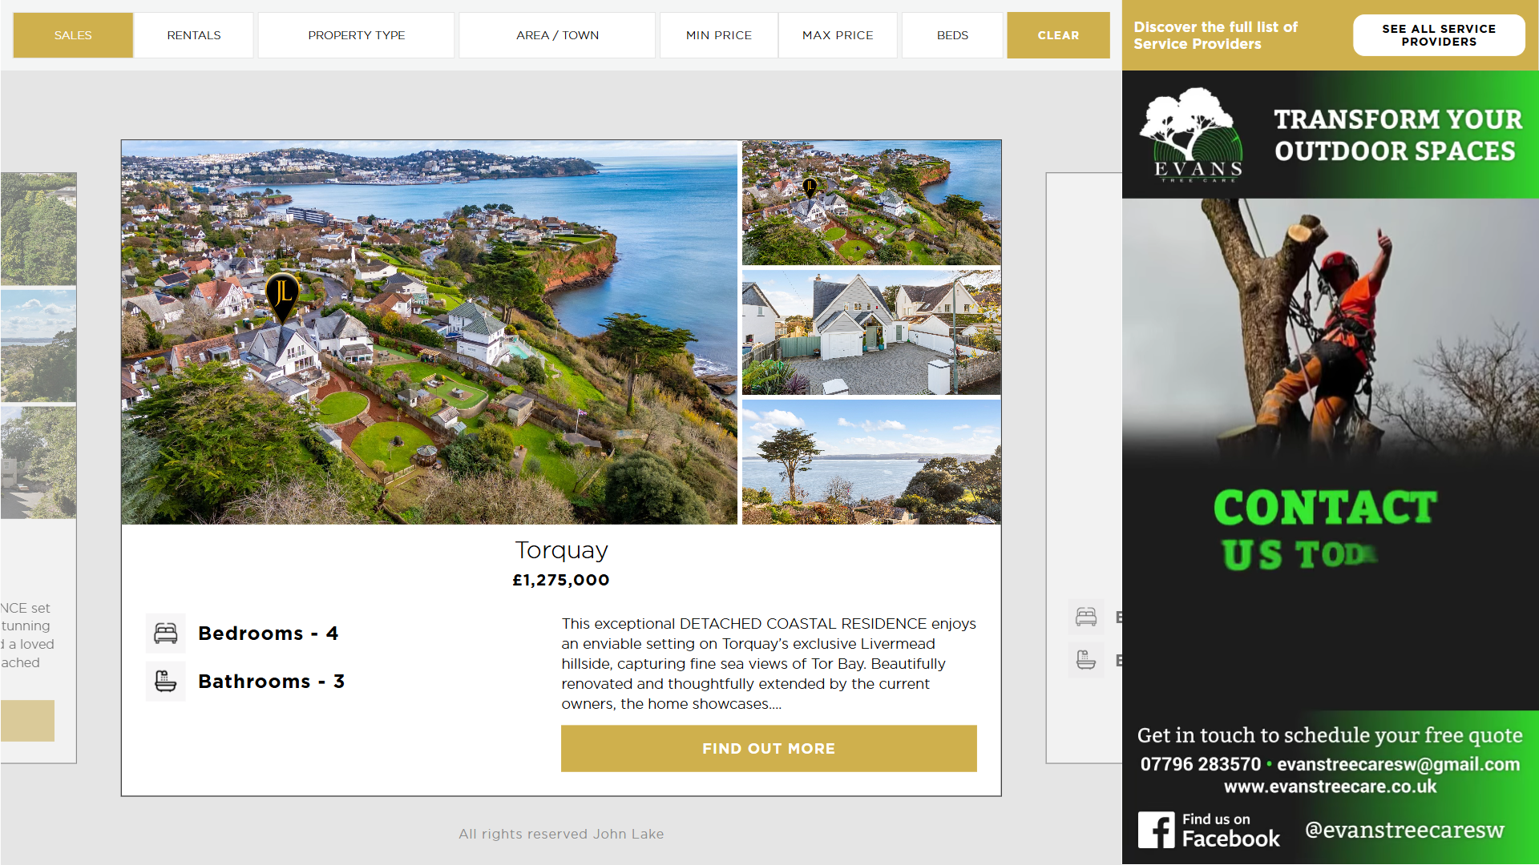Viewport: 1539px width, 865px height.
Task: Click the bed icon on next property card
Action: pyautogui.click(x=1086, y=617)
